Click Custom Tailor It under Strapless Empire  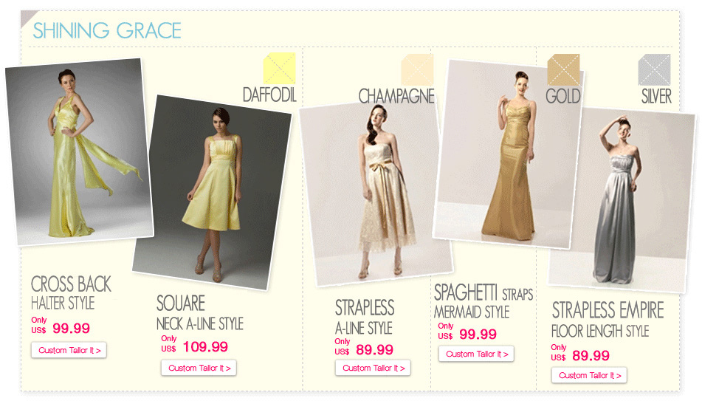pos(589,375)
